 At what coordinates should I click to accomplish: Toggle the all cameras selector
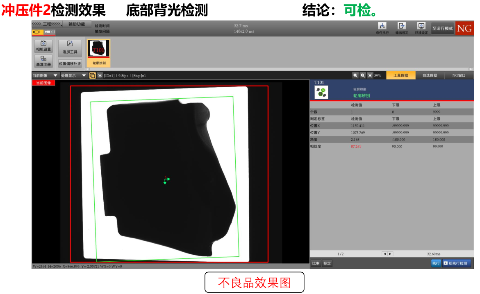(x=50, y=32)
